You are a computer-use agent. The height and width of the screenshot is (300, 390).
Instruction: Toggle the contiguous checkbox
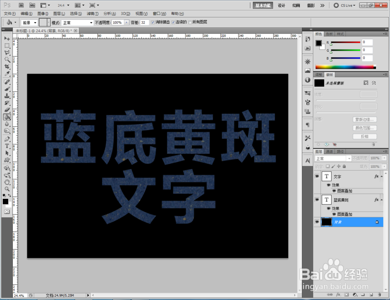pos(173,22)
